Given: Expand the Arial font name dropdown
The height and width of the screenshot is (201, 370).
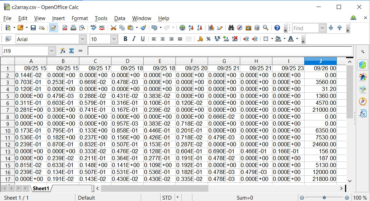Looking at the screenshot, I should point(82,39).
